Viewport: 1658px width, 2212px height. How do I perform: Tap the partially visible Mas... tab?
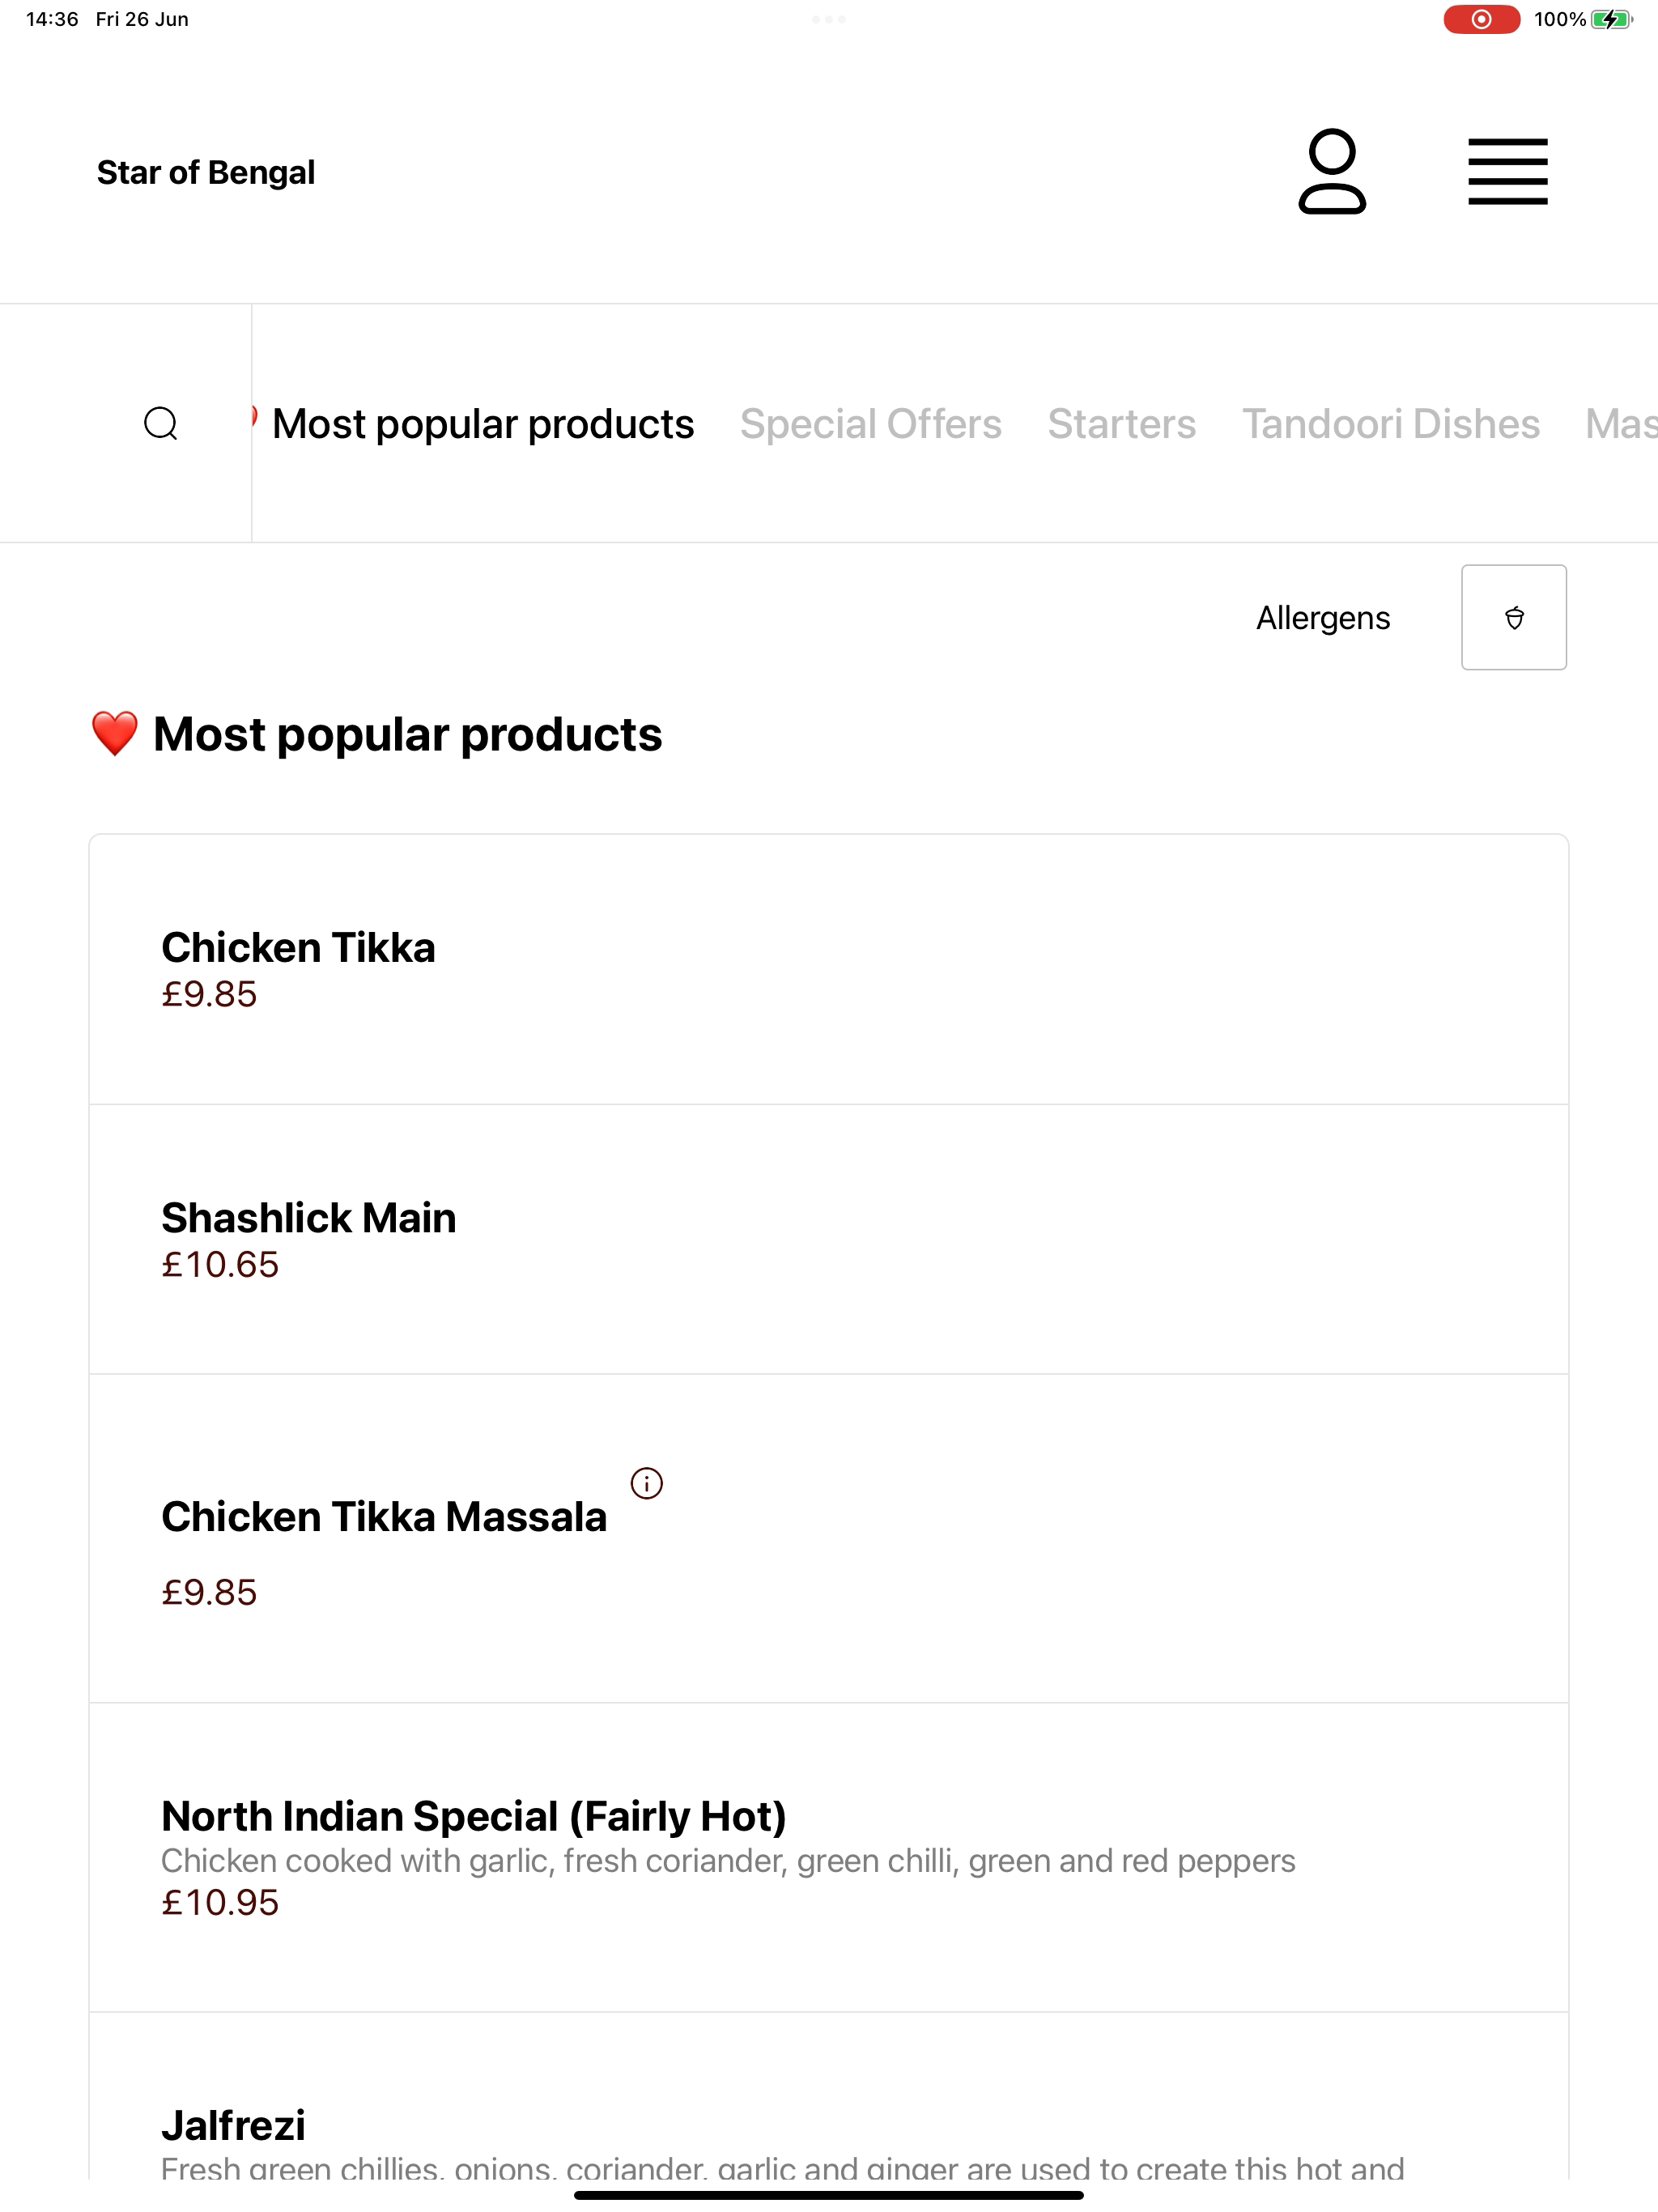(x=1621, y=424)
